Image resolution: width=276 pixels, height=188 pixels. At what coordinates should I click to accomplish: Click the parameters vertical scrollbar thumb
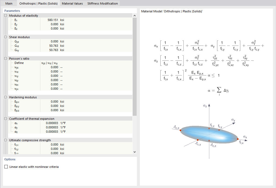135,67
